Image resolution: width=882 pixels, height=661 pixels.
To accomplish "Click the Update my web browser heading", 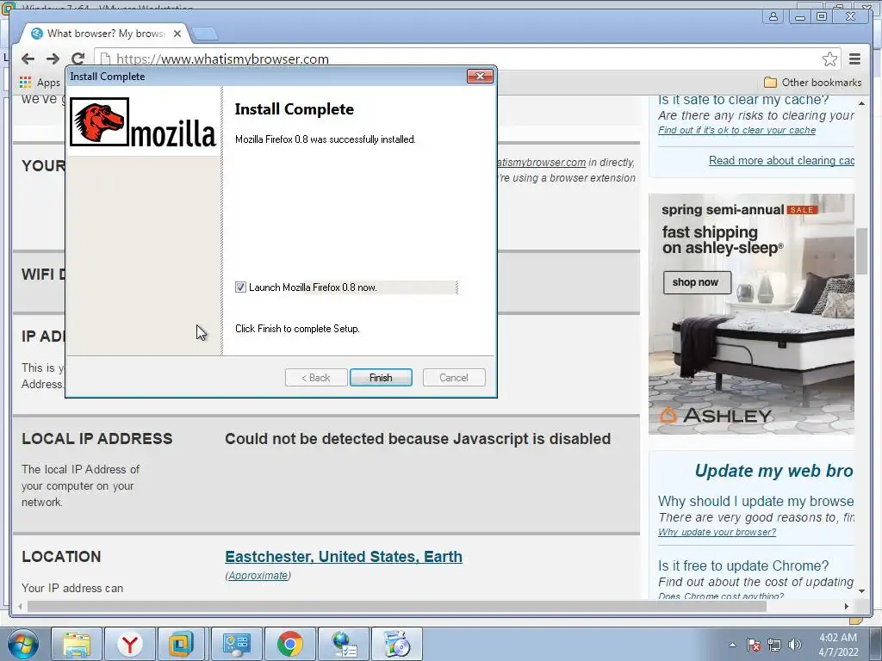I will tap(773, 471).
